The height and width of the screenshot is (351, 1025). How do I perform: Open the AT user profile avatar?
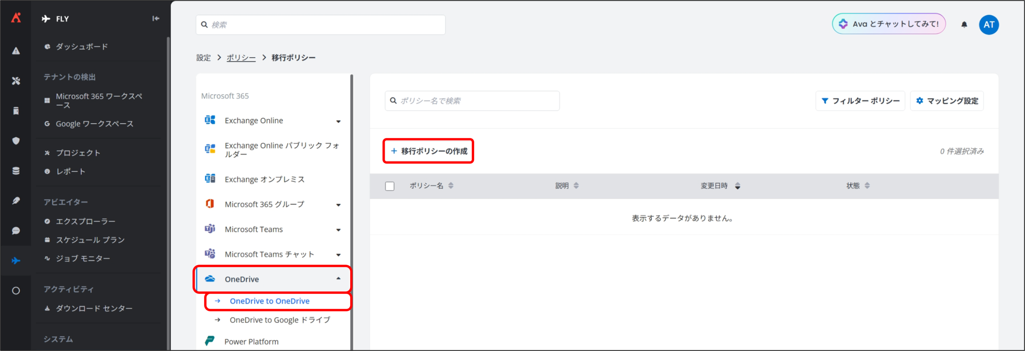coord(989,25)
